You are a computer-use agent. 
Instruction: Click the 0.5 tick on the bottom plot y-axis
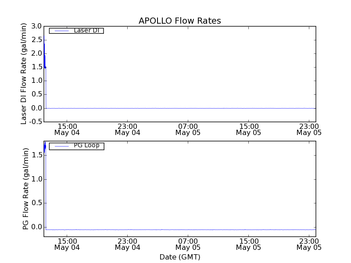(x=36, y=203)
